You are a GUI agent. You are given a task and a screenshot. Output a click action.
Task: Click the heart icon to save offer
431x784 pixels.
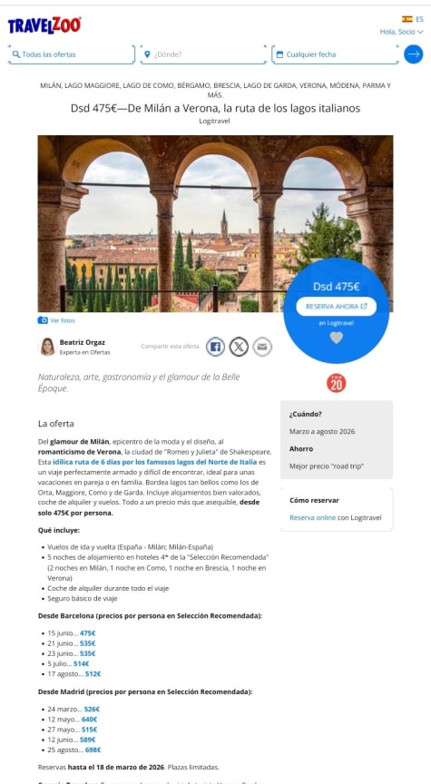pyautogui.click(x=337, y=338)
